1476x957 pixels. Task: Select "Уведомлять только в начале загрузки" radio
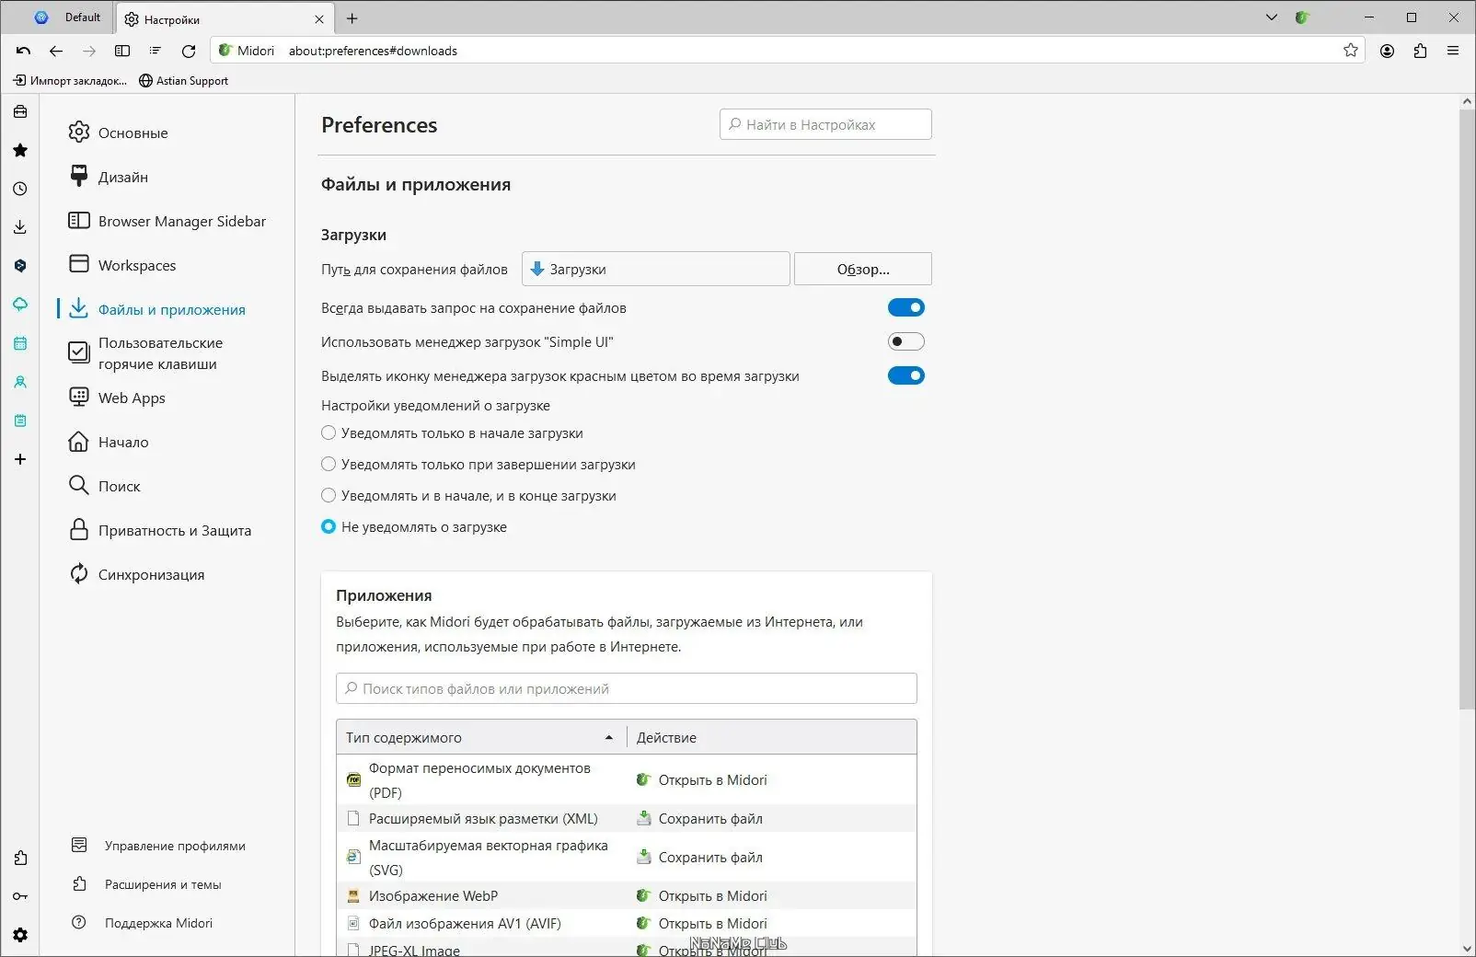(329, 432)
